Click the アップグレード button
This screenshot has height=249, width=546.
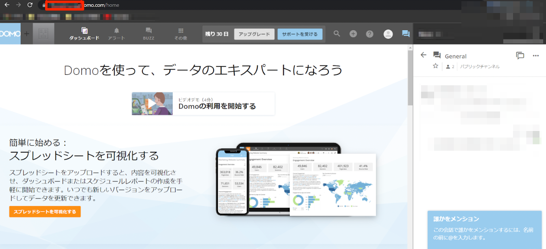pyautogui.click(x=254, y=34)
